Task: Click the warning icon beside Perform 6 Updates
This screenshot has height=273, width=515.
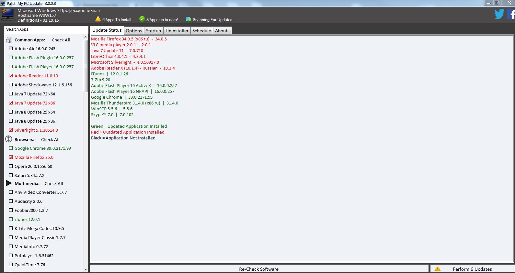Action: pyautogui.click(x=437, y=269)
